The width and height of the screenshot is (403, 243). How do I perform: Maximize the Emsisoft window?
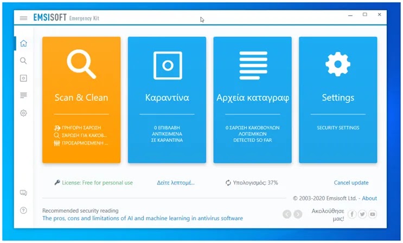(364, 15)
